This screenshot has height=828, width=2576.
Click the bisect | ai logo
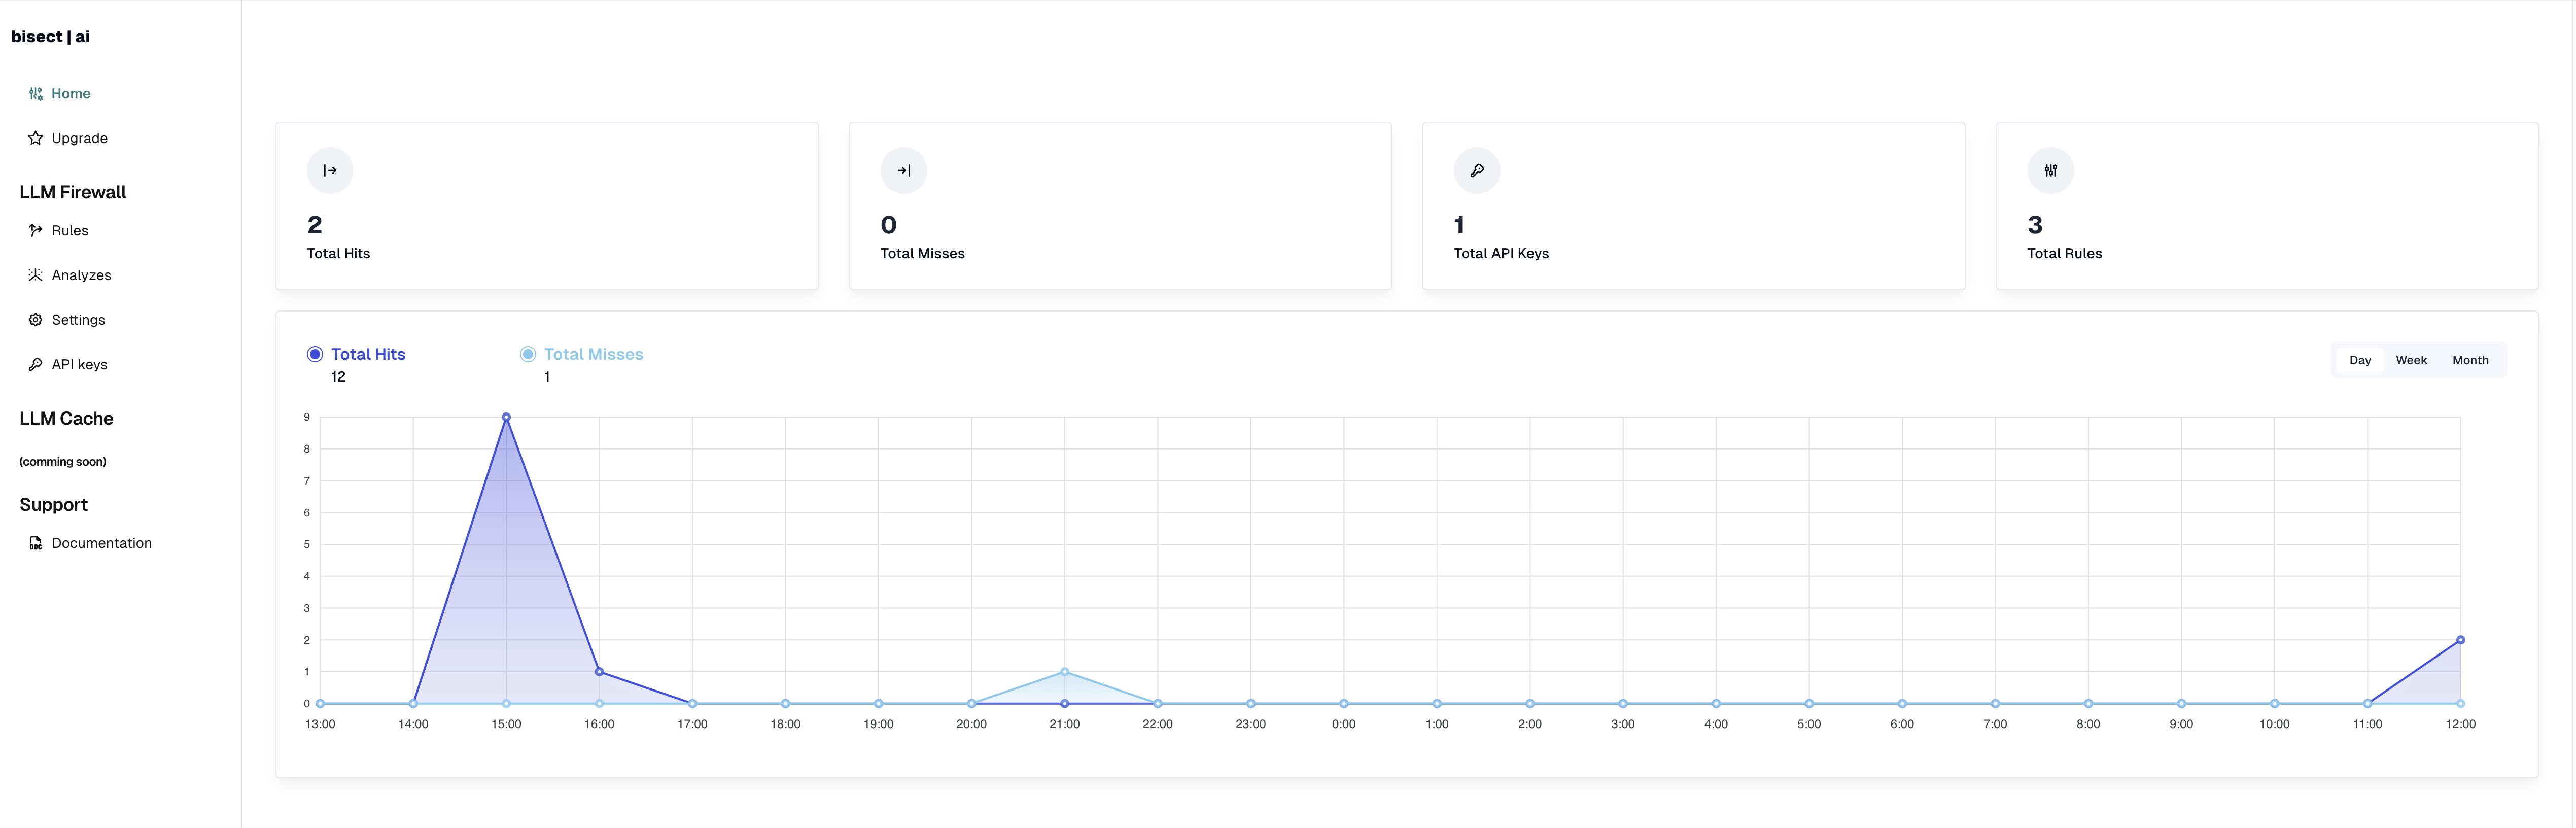coord(51,37)
